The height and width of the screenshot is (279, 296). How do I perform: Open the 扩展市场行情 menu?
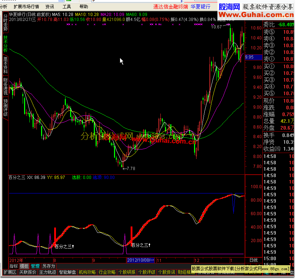pyautogui.click(x=26, y=7)
